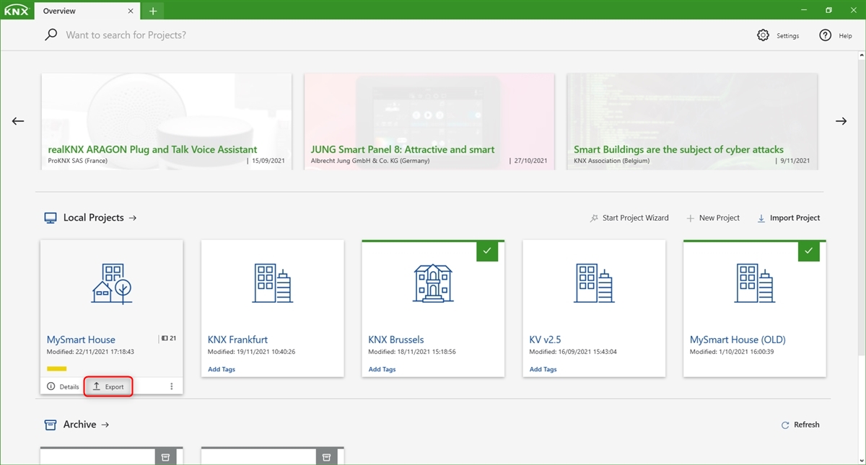Click the Refresh button label

coord(807,425)
